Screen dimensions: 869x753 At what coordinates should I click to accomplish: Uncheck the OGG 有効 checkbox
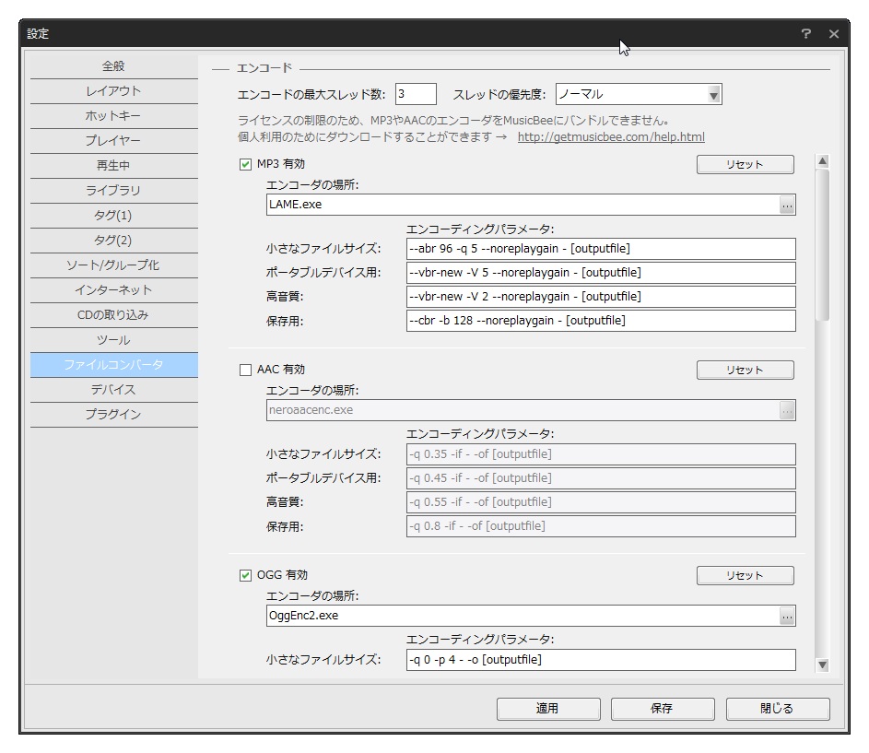click(x=245, y=575)
